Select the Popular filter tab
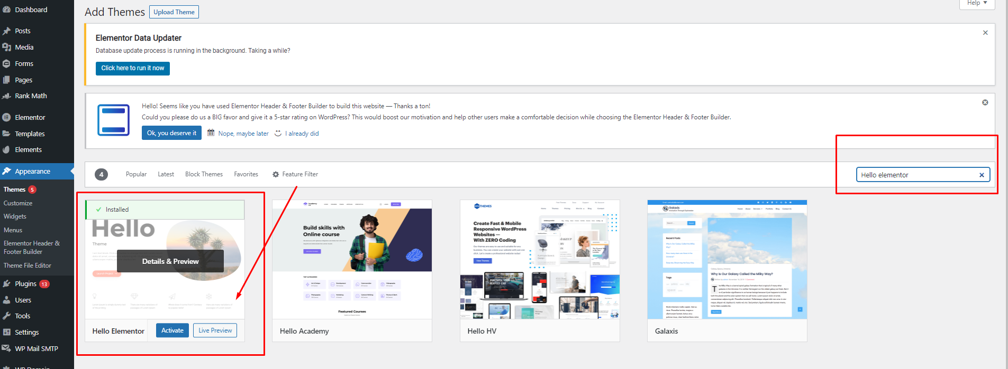1008x369 pixels. point(136,174)
